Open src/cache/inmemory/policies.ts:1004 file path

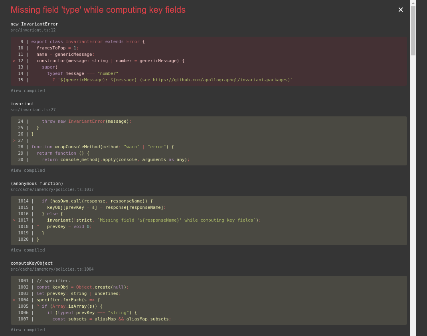point(52,269)
